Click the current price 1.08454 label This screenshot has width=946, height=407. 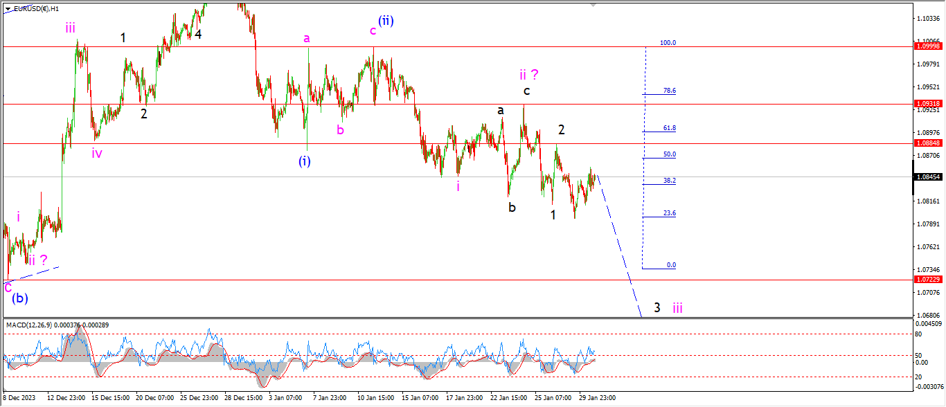(x=928, y=177)
